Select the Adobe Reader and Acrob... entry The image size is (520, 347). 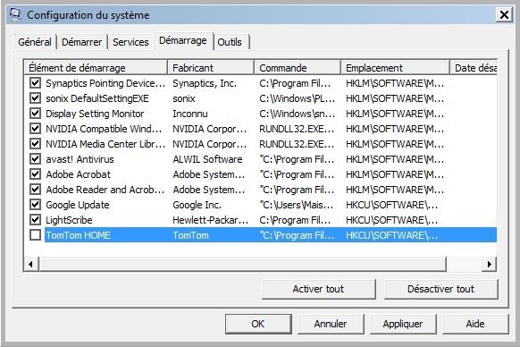click(105, 190)
